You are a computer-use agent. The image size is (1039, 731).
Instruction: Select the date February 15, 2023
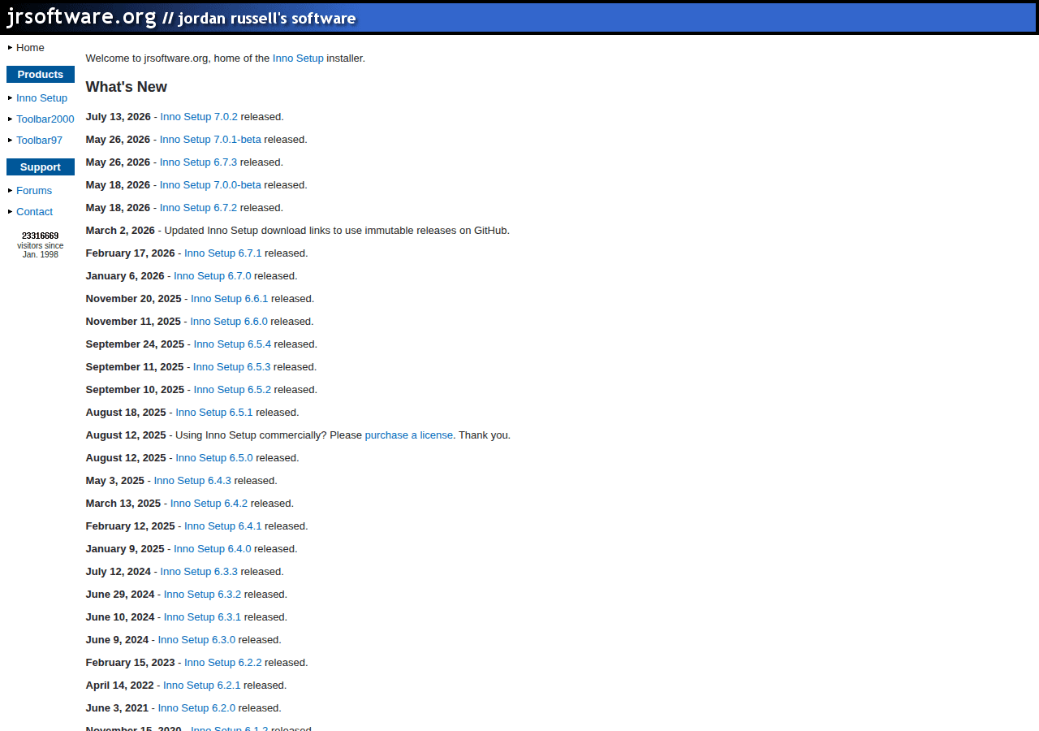[131, 663]
